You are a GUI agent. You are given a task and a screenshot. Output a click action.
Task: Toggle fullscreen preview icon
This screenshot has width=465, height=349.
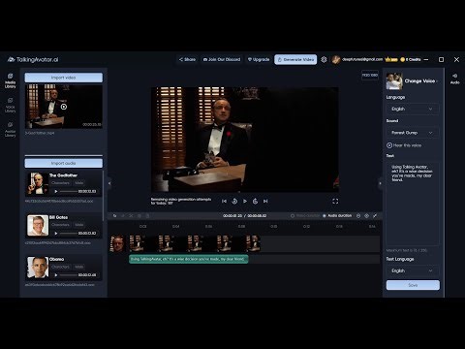pyautogui.click(x=335, y=201)
